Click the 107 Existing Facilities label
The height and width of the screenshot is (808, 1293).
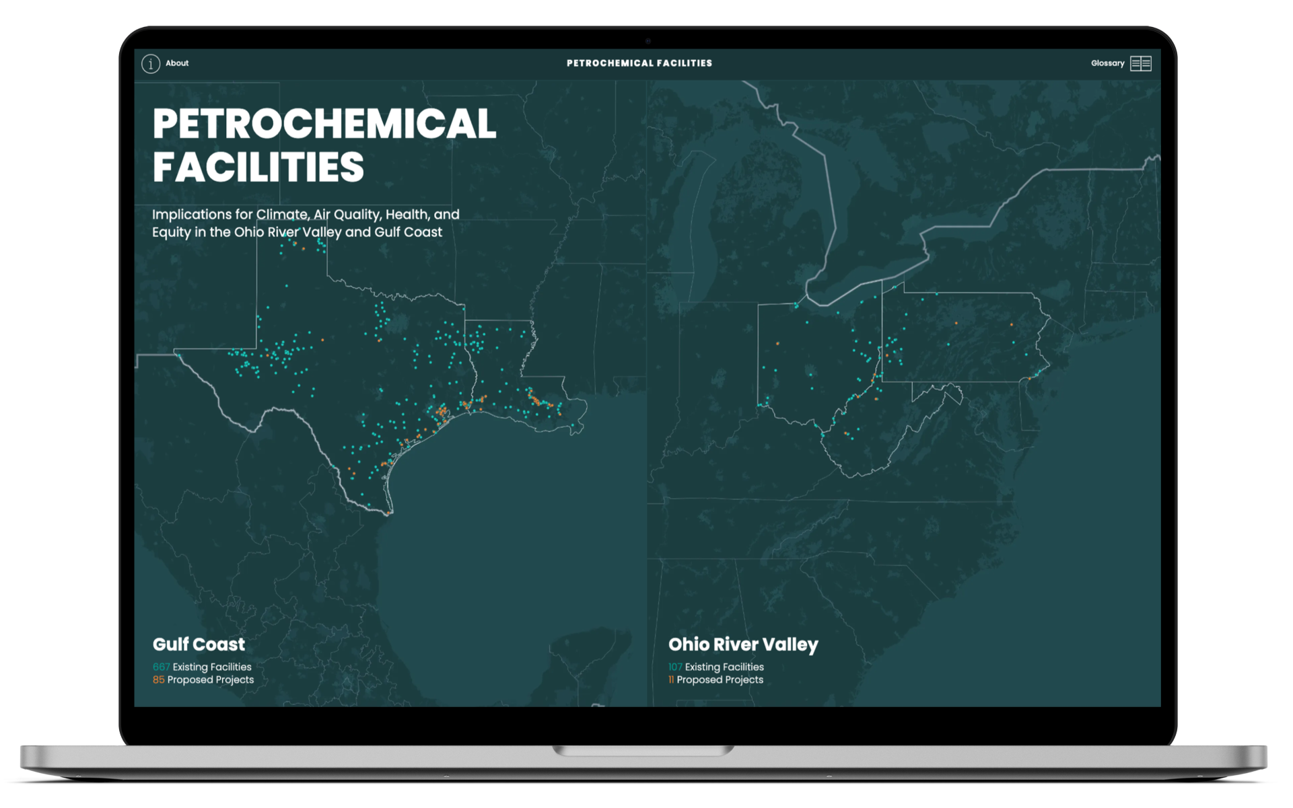(716, 667)
